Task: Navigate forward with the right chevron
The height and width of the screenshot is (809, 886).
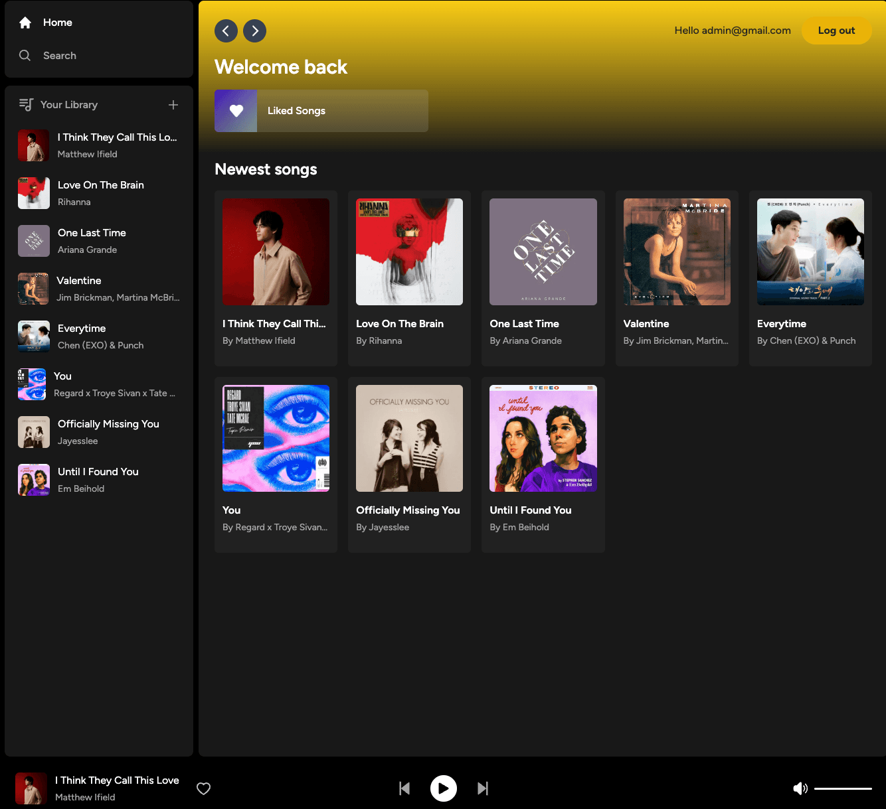Action: 254,31
